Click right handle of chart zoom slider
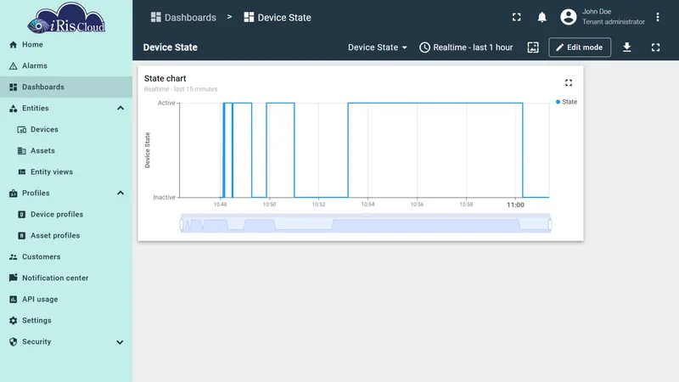 pos(550,224)
